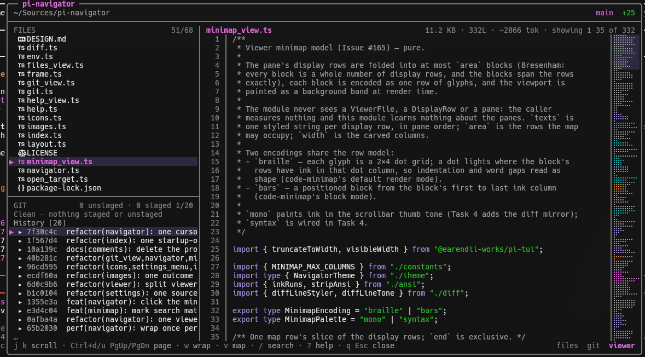
Task: Click the 'History (20)' heading
Action: click(40, 223)
